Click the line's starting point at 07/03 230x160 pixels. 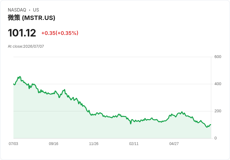[x=13, y=84]
